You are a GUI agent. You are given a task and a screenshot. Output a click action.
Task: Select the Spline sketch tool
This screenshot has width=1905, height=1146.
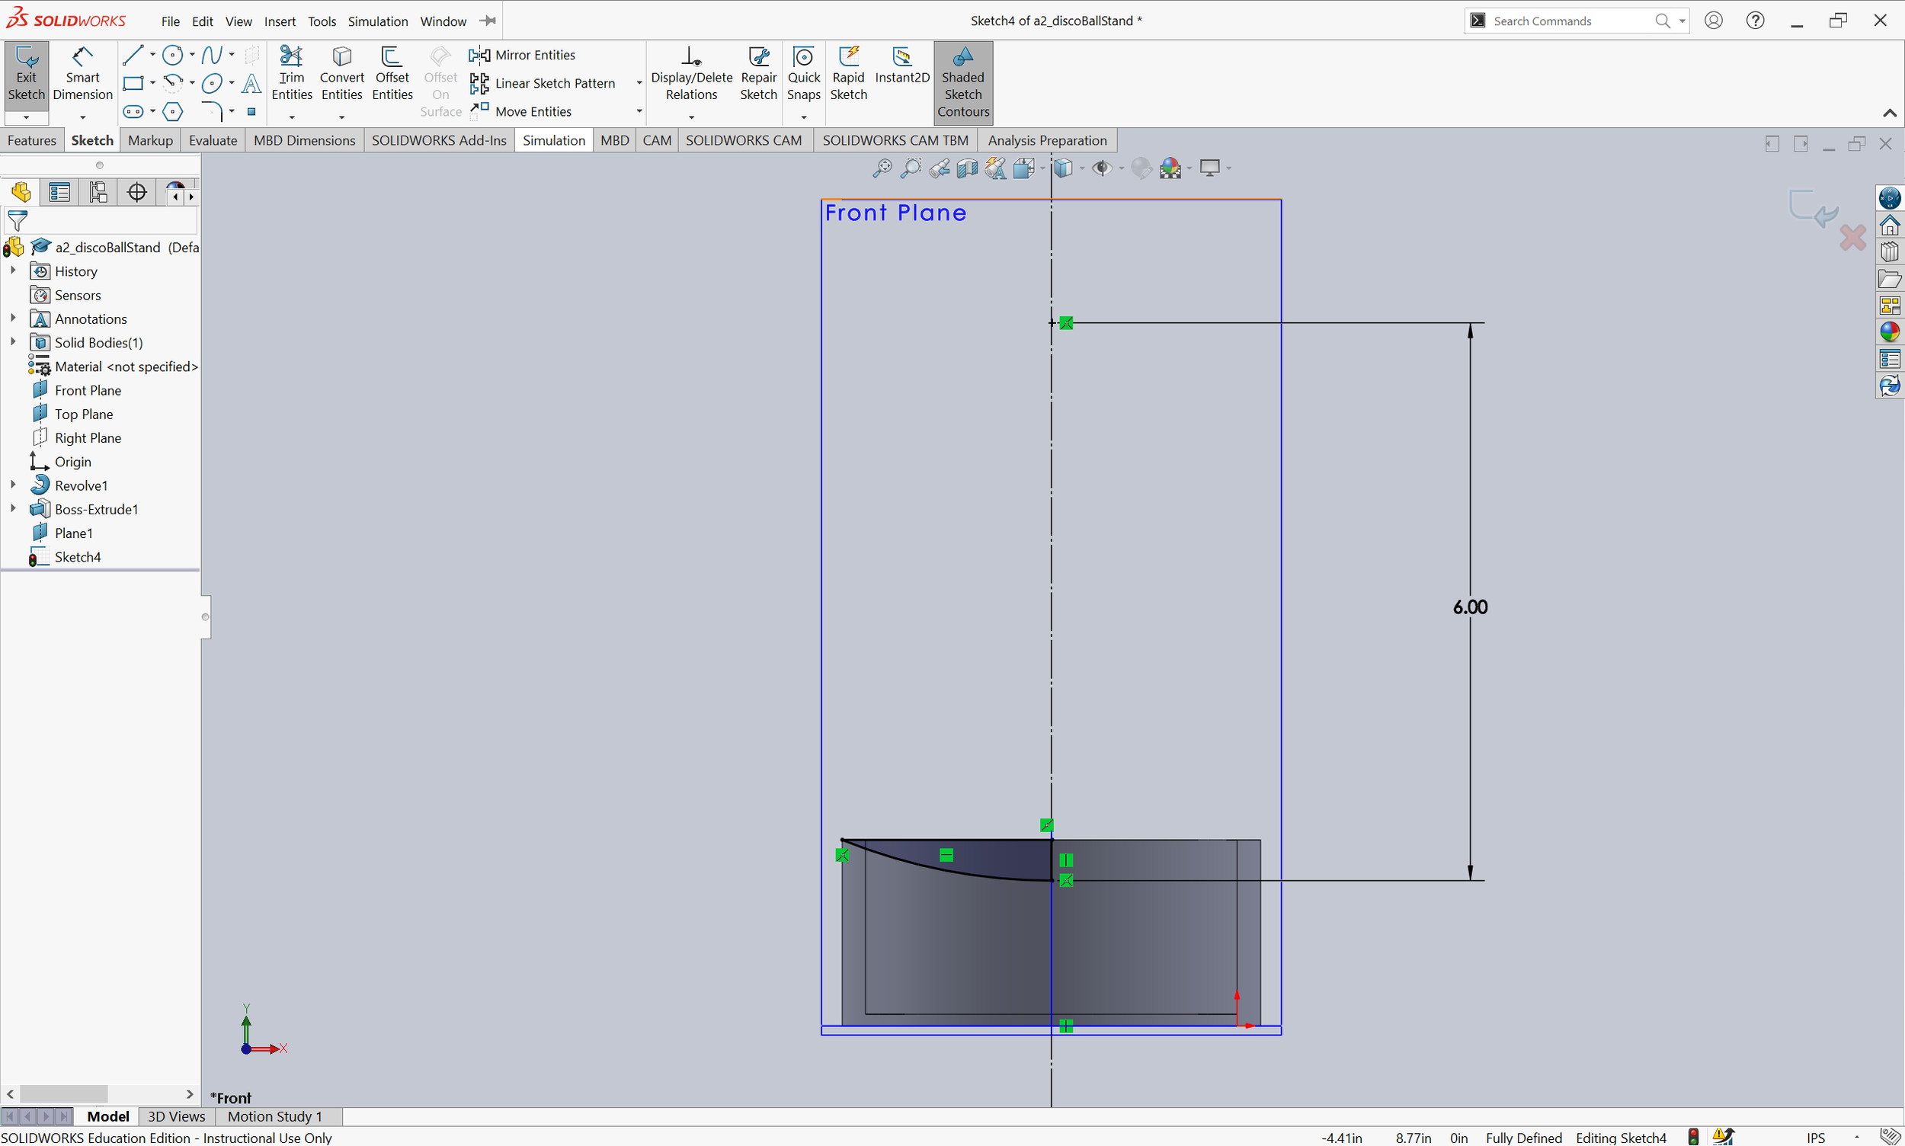(x=212, y=55)
